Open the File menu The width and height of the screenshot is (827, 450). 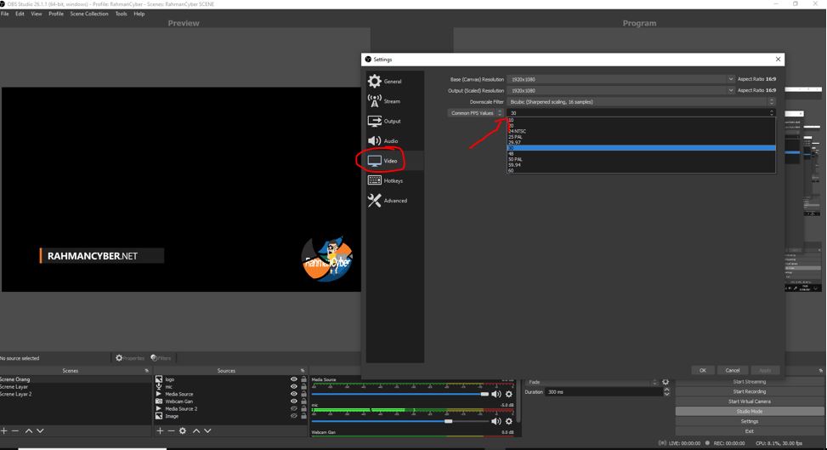(x=5, y=14)
